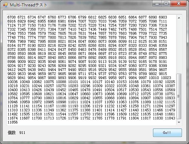Click the Multi-Threadテスト title text

pos(28,5)
